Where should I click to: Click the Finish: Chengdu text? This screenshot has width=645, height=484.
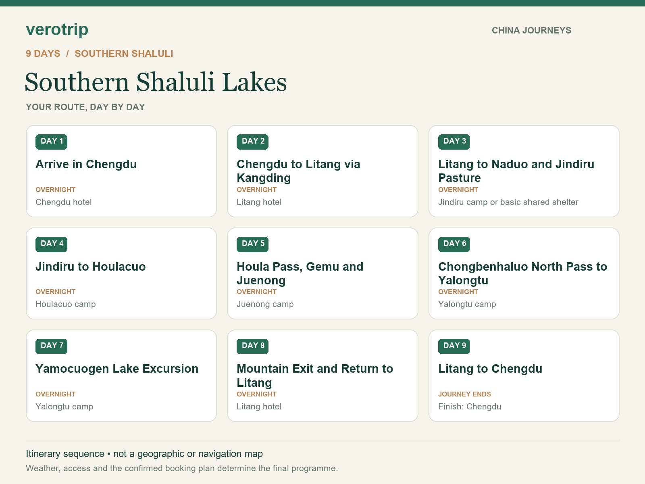470,407
